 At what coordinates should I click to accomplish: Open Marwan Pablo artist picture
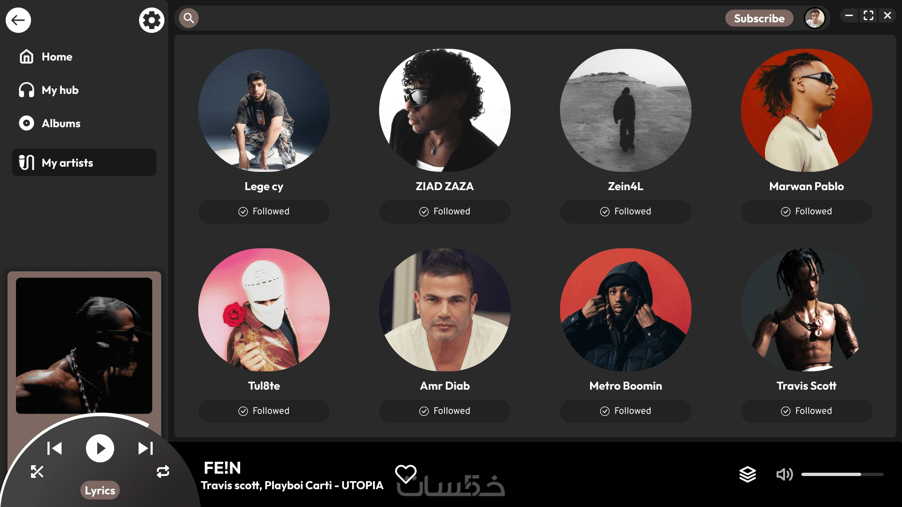click(806, 110)
